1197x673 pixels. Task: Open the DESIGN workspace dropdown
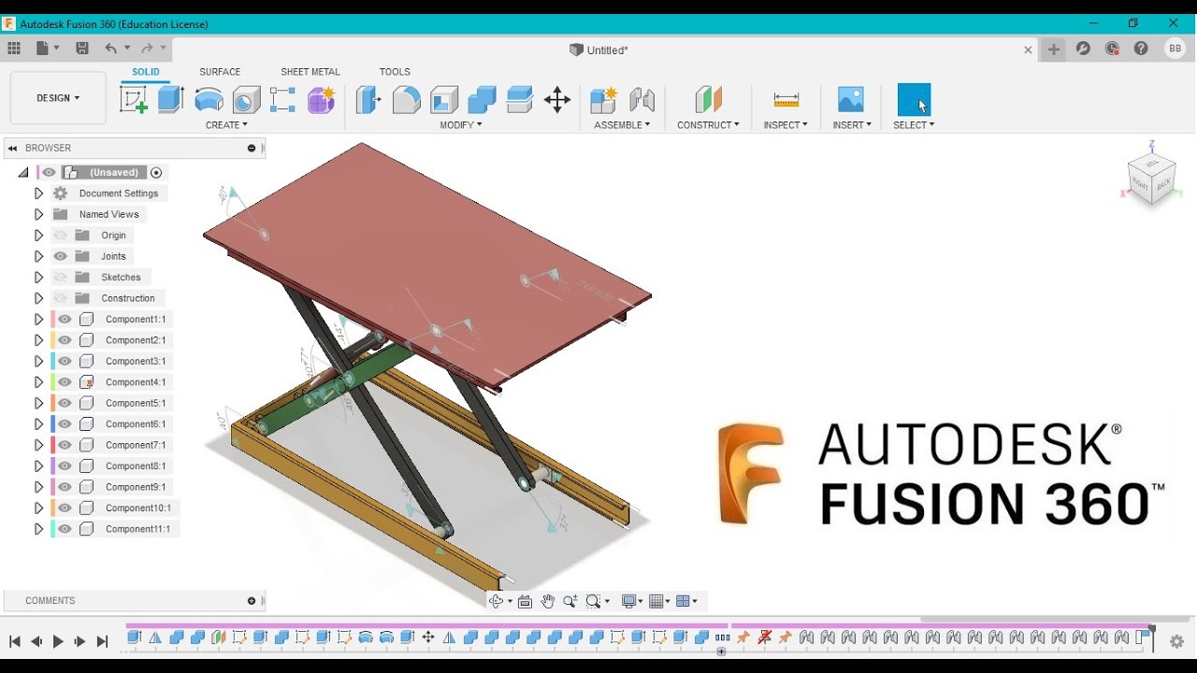pos(58,97)
